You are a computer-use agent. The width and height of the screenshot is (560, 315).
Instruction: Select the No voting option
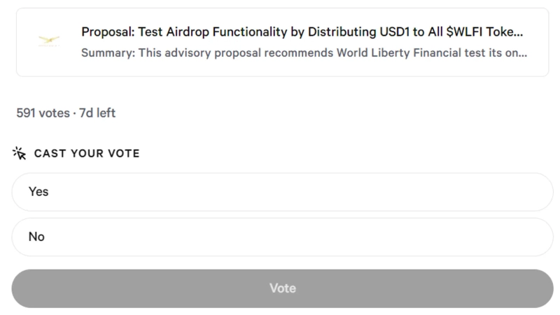pyautogui.click(x=282, y=237)
